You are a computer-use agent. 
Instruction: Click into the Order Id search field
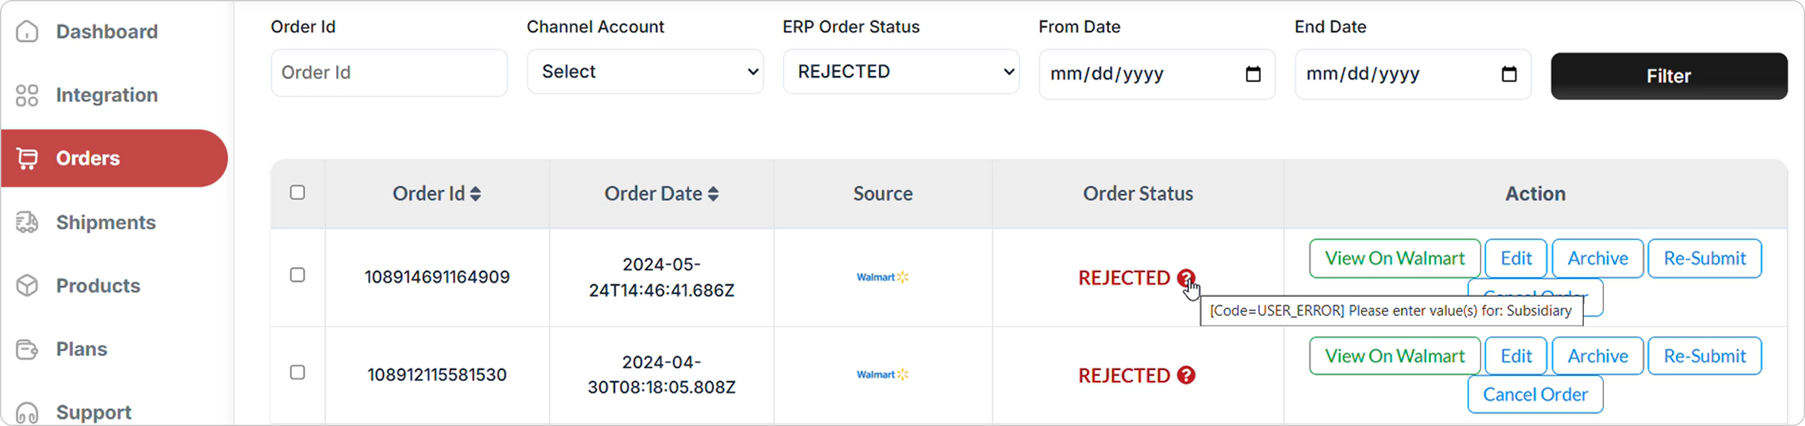click(x=389, y=73)
